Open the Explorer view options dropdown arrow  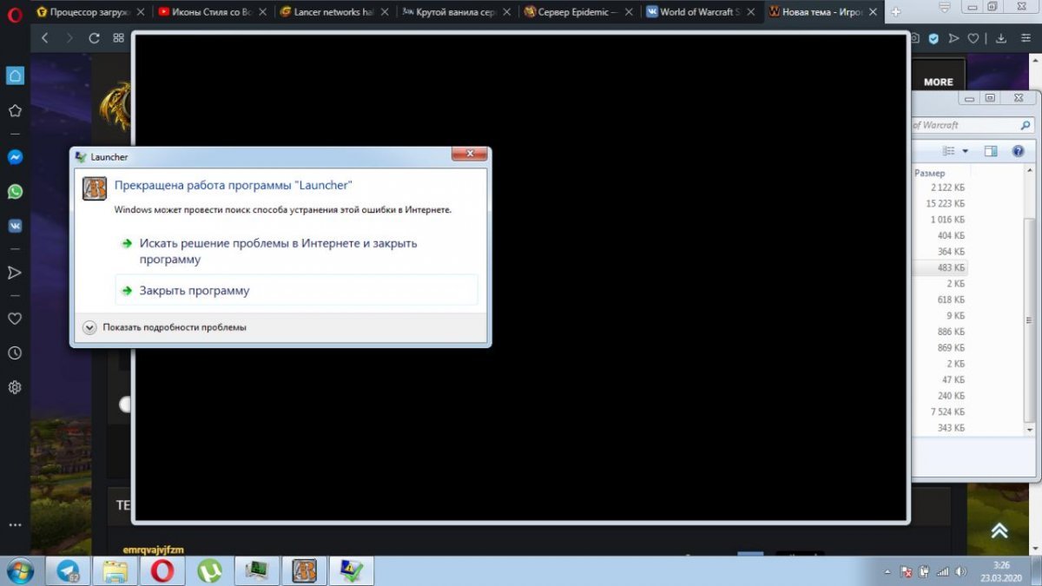point(965,151)
